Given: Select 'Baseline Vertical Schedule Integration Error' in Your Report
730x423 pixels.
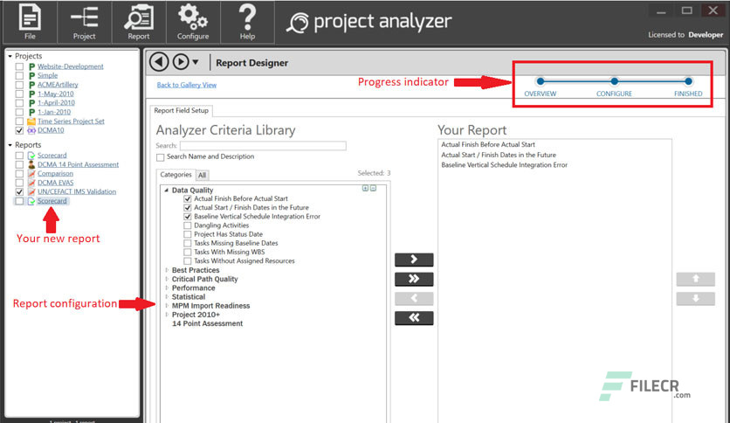Looking at the screenshot, I should click(x=504, y=165).
